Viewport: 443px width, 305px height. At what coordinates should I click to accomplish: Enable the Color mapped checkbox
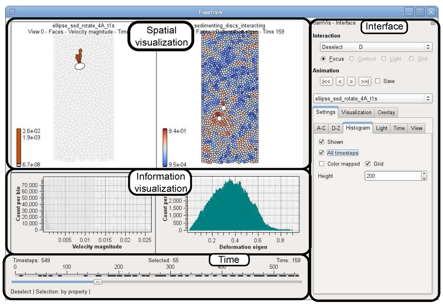point(321,164)
